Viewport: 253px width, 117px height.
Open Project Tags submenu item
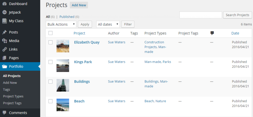tap(12, 103)
